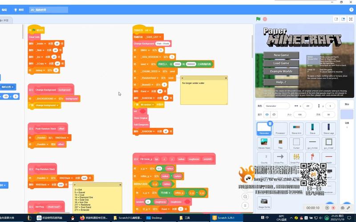The height and width of the screenshot is (222, 356).
Task: Collapse the No longer under water comment
Action: coord(182,78)
